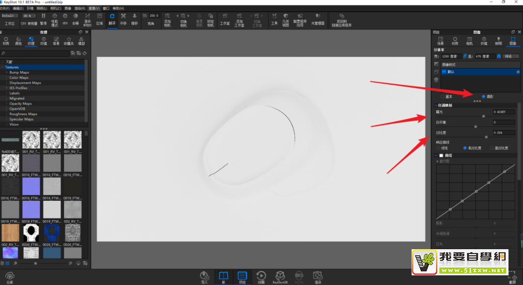Open the 相机 tab in project panel
This screenshot has height=285, width=523.
[469, 41]
